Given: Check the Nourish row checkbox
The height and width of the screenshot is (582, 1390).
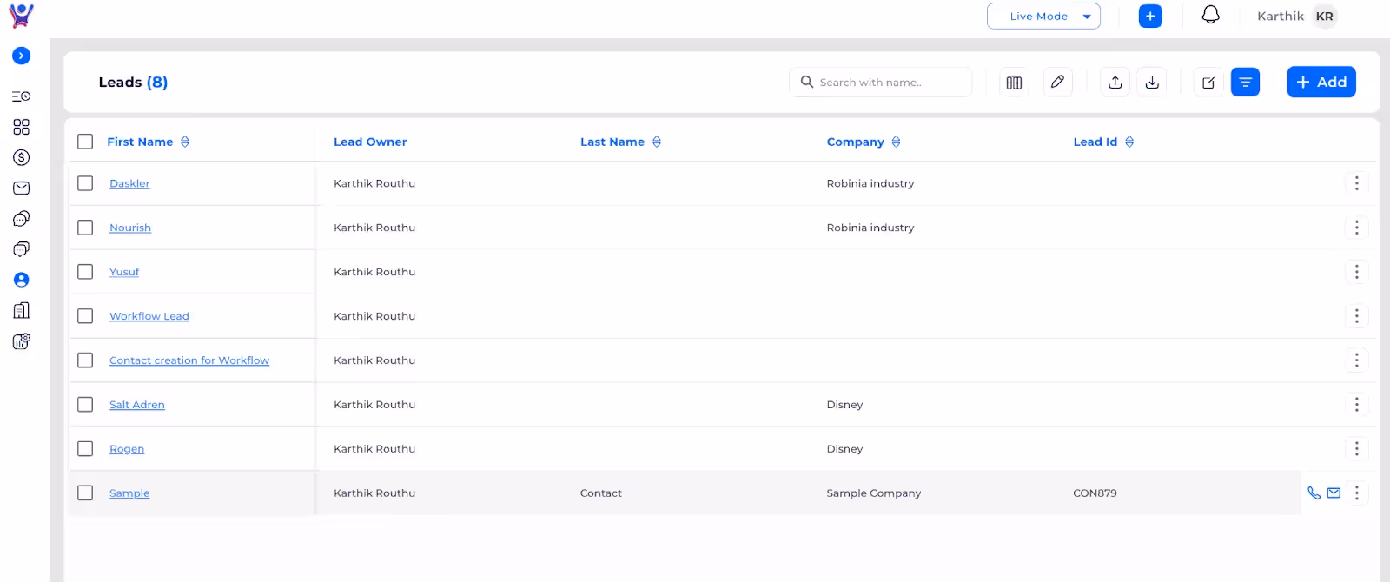Looking at the screenshot, I should point(85,228).
